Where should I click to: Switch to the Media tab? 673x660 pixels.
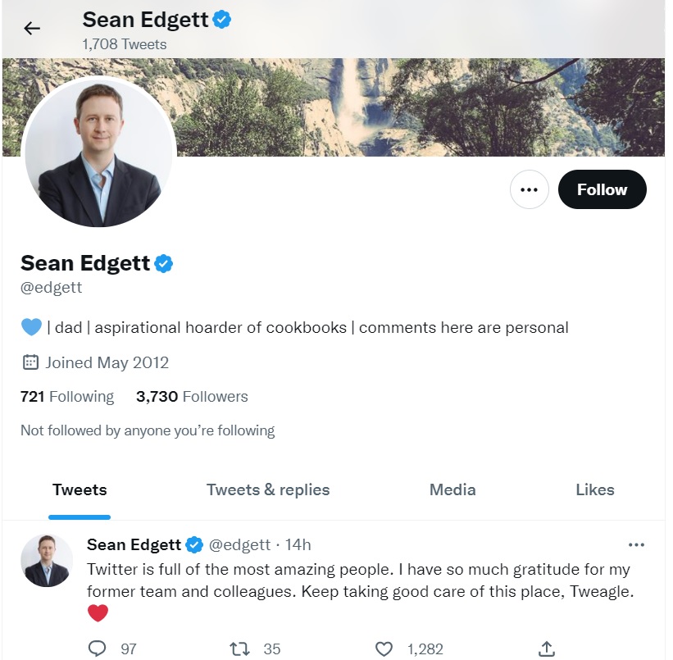point(452,490)
